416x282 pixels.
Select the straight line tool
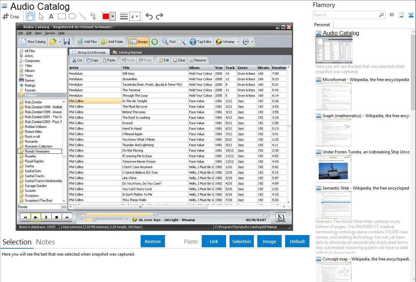point(83,16)
